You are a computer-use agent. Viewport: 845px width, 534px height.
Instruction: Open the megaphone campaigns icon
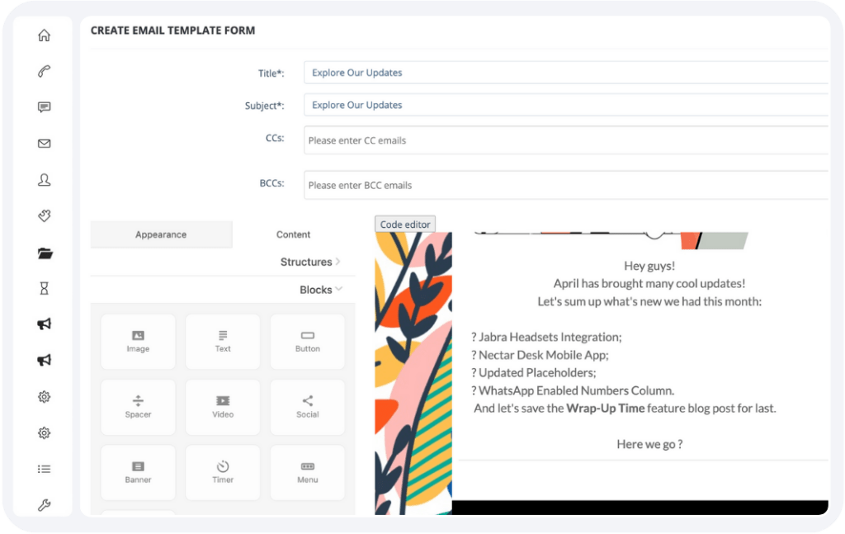point(44,324)
